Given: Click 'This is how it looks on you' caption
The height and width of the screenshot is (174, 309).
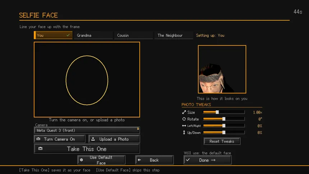Looking at the screenshot, I should tap(222, 99).
